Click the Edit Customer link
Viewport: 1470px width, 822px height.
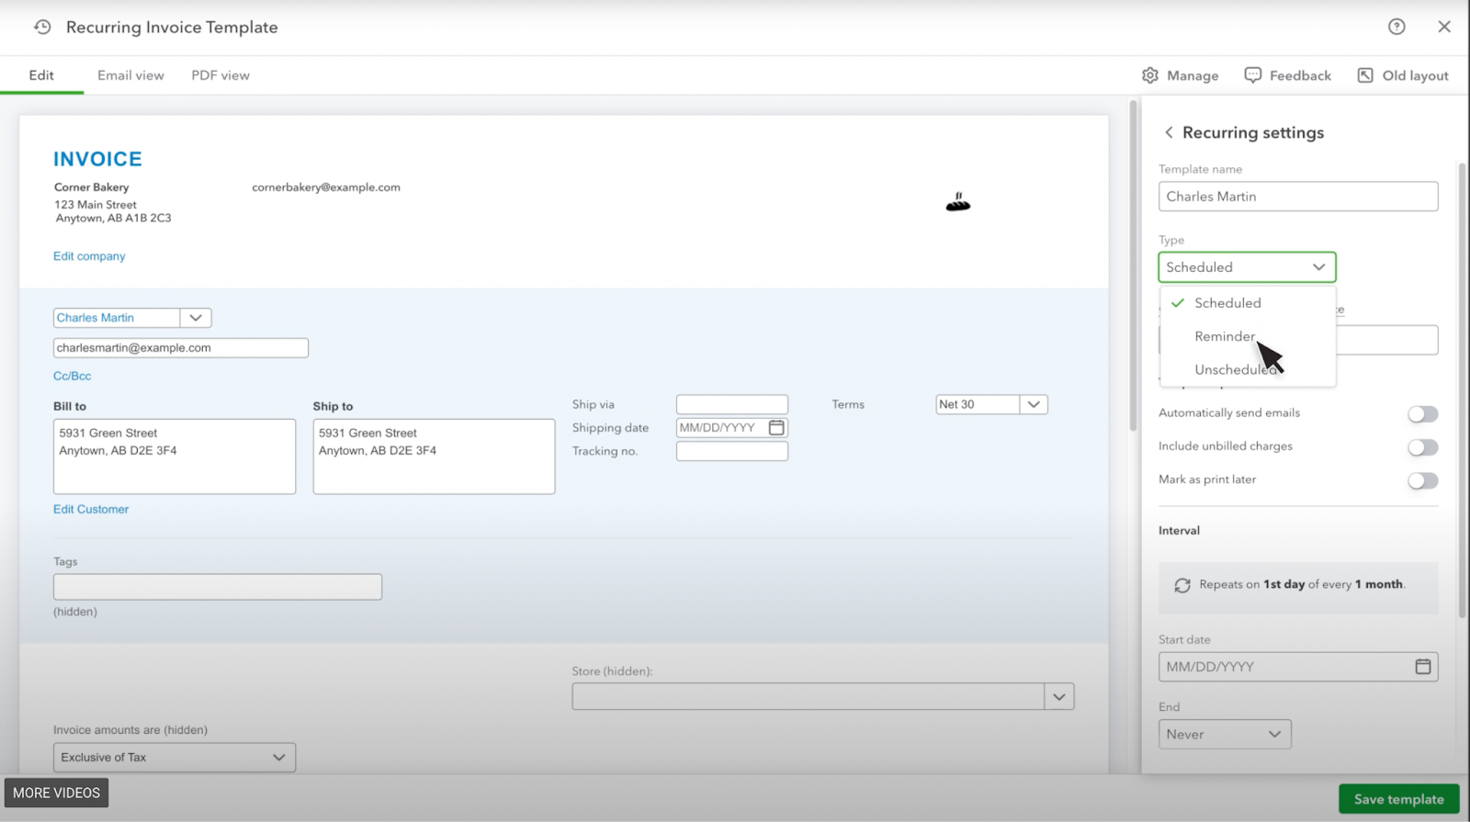[91, 509]
